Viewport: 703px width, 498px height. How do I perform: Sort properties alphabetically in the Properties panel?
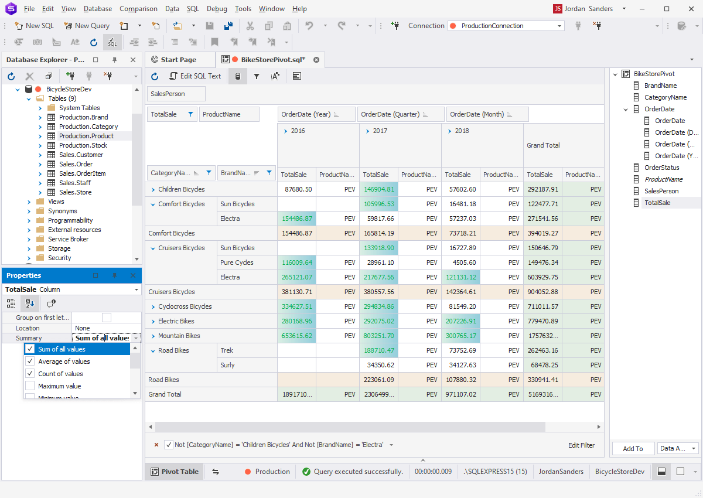(29, 303)
